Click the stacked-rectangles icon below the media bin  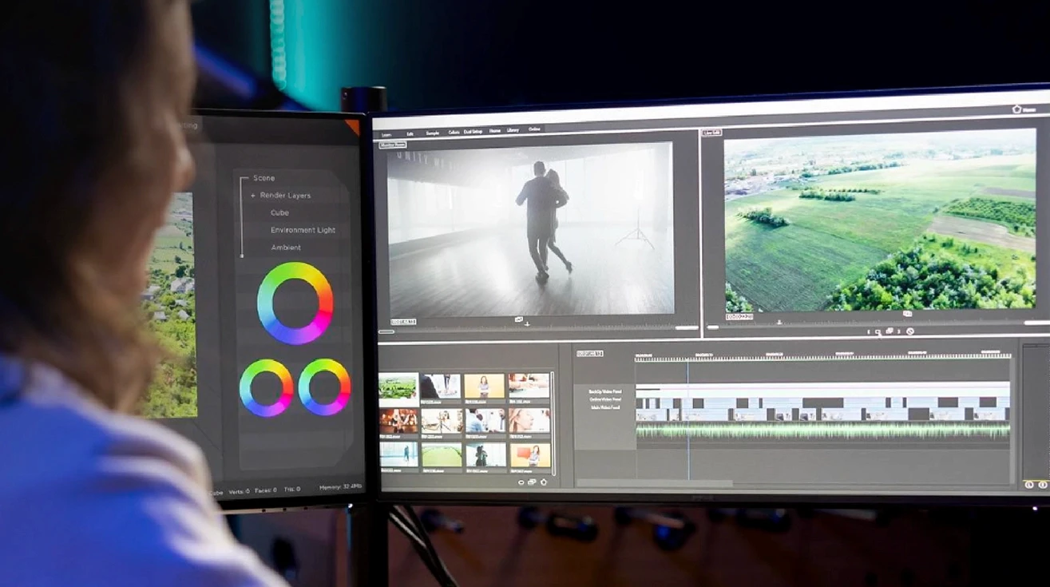[532, 482]
